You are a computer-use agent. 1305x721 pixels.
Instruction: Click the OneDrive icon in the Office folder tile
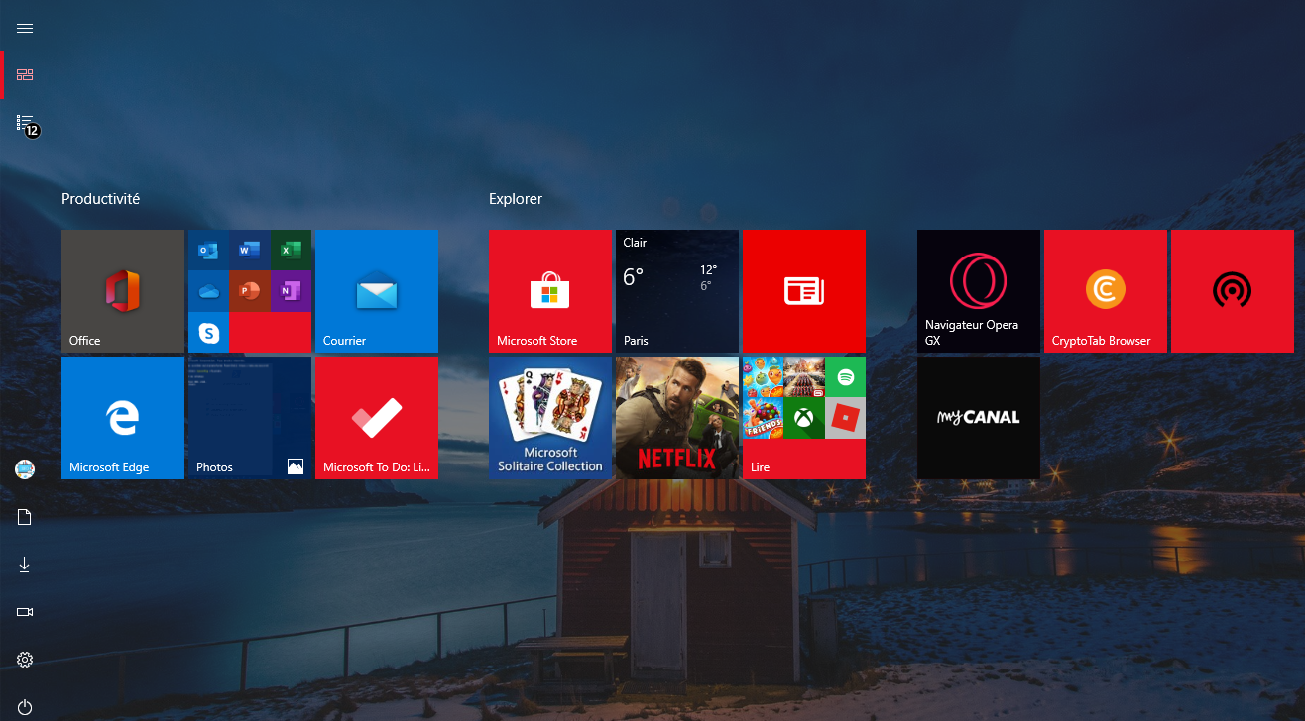pos(208,291)
